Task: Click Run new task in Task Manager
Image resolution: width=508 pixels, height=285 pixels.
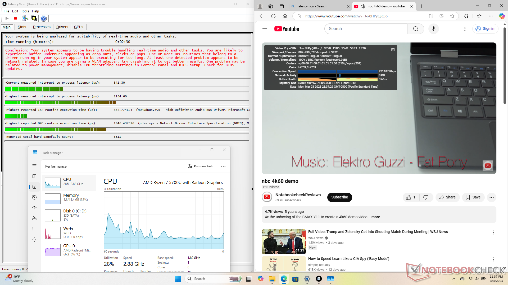Action: pyautogui.click(x=200, y=166)
